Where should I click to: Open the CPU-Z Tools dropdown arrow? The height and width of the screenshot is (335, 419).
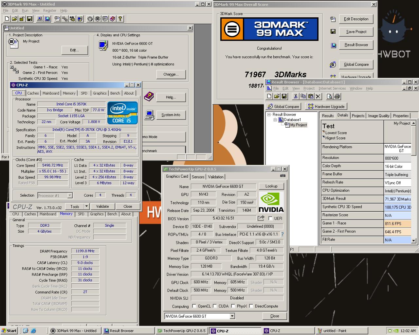click(86, 206)
